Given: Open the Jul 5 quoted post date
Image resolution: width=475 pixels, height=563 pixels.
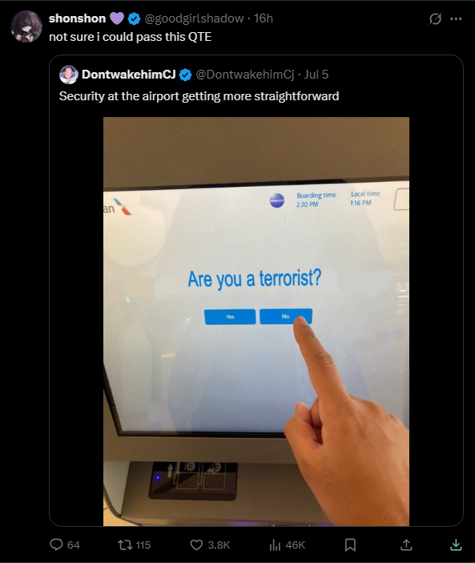Looking at the screenshot, I should [x=316, y=75].
